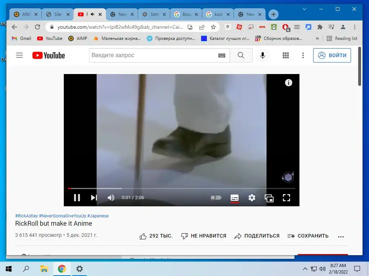This screenshot has width=369, height=276.
Task: Close the YouTube tab
Action: point(100,14)
